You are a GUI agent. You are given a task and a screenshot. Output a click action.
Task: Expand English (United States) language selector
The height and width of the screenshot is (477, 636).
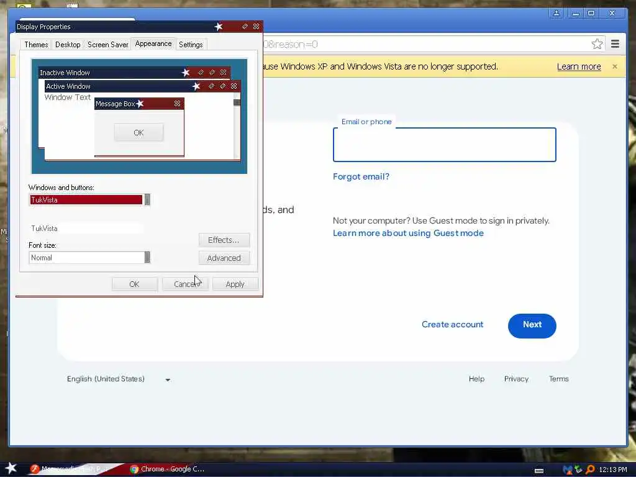(x=119, y=379)
